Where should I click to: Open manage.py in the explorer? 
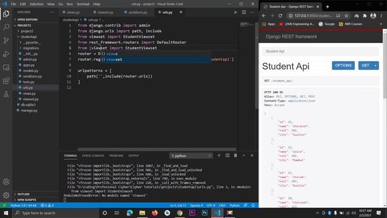[29, 110]
